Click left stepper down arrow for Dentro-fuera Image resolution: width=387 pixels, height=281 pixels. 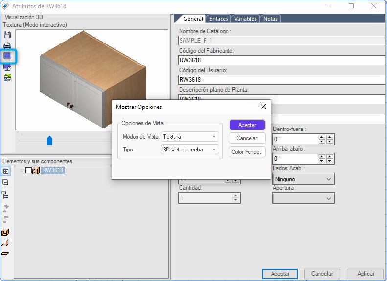(321, 142)
